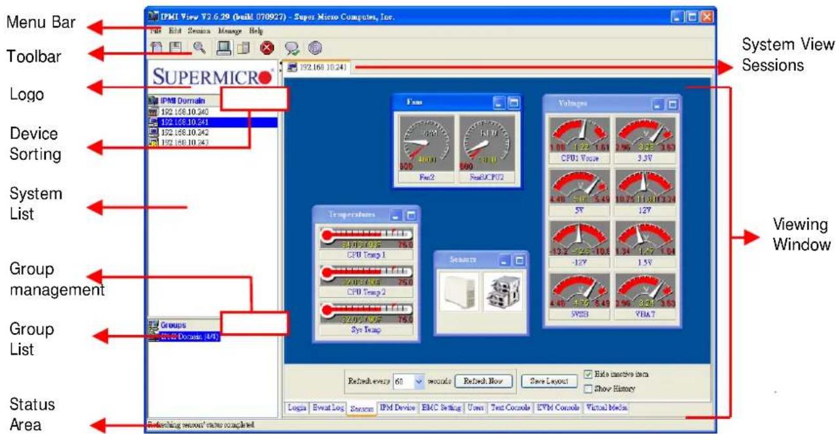Click the 1.5V voltage gauge
Viewport: 836px width, 434px height.
coord(646,239)
